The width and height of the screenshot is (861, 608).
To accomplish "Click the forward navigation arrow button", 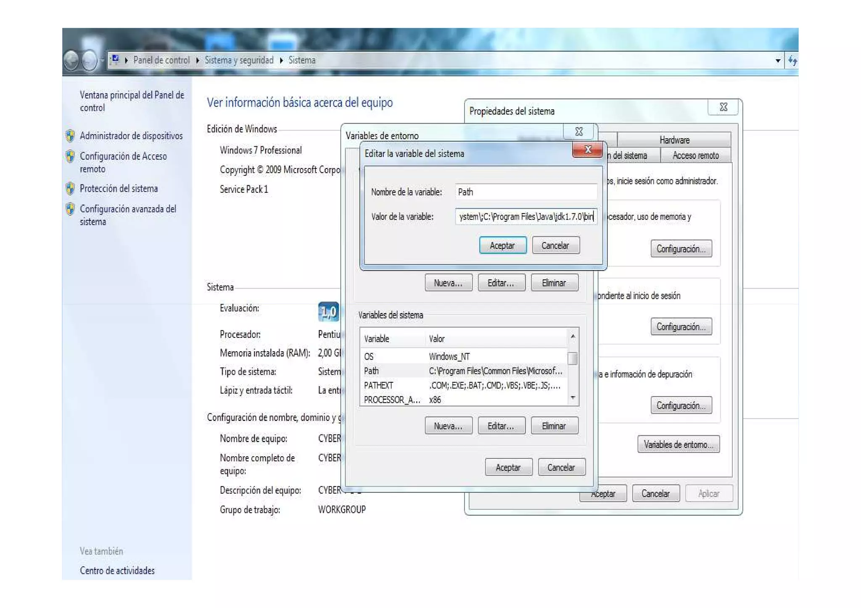I will point(89,61).
